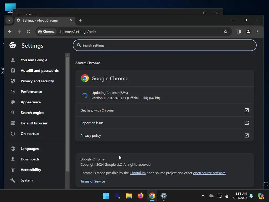Screen dimensions: 269x202
Task: Click the palette icon next to Appearance
Action: pos(13,102)
